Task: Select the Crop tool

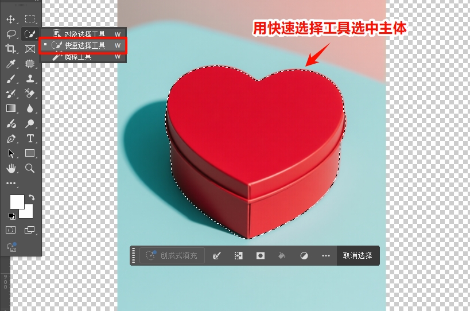Action: (11, 49)
